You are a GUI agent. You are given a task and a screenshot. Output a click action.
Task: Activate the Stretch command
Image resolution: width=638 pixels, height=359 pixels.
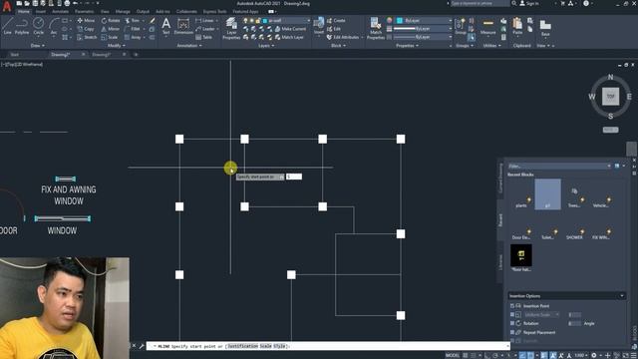click(x=87, y=37)
